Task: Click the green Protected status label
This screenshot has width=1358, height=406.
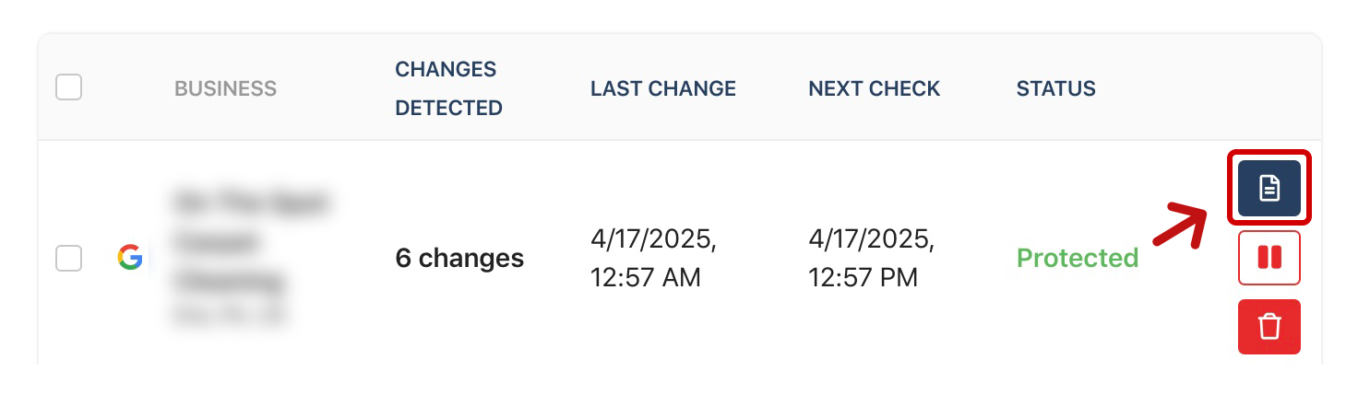Action: pos(1078,259)
